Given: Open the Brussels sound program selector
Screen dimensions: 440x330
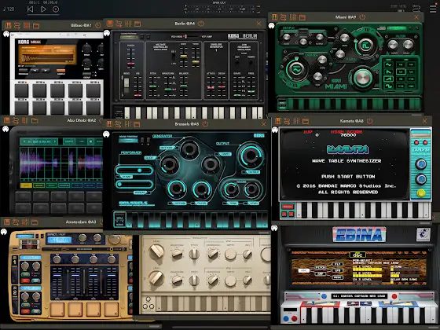Looking at the screenshot, I should (x=128, y=140).
